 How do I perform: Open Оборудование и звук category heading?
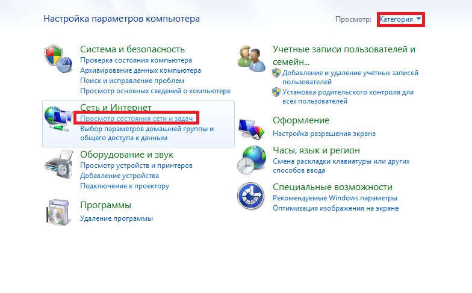(x=126, y=154)
